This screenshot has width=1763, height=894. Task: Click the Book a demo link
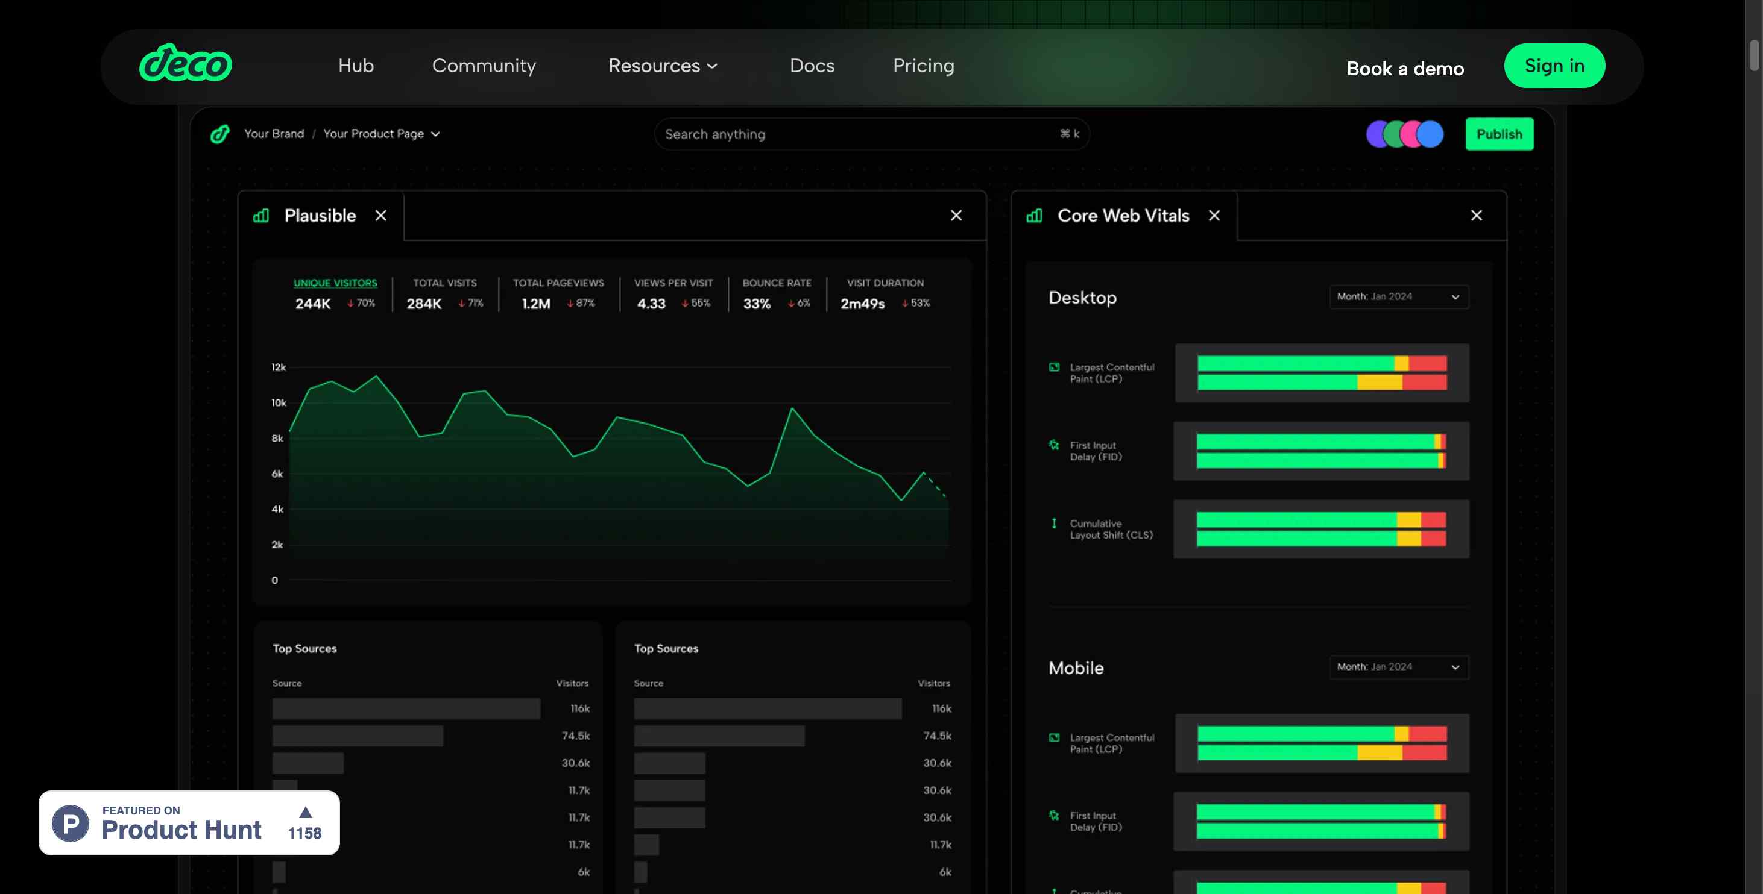click(1405, 69)
